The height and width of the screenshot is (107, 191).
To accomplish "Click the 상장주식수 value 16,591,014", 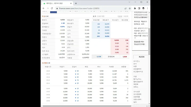I will tap(85, 54).
